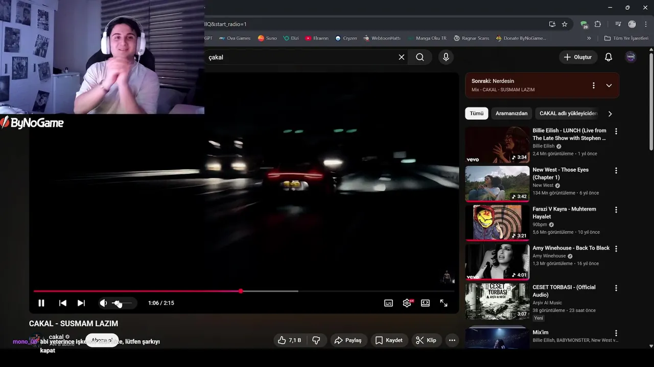This screenshot has height=367, width=654.
Task: Open the player settings gear
Action: 407,303
